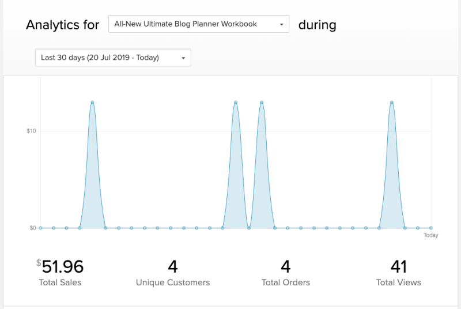Click the Total Sales label text
Screen dimensions: 461x309
[60, 282]
